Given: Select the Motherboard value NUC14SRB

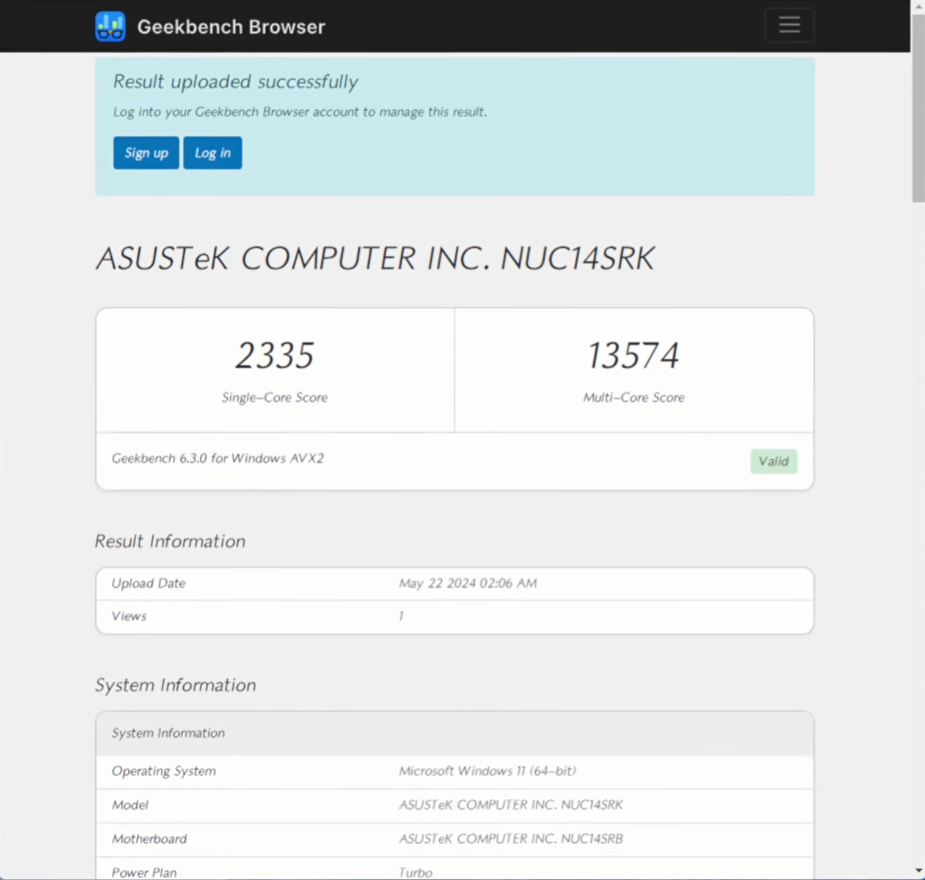Looking at the screenshot, I should pos(510,839).
